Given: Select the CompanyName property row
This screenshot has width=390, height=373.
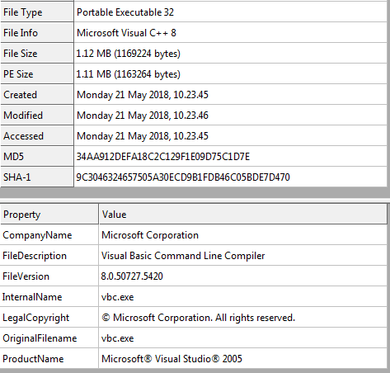Looking at the screenshot, I should tap(194, 235).
